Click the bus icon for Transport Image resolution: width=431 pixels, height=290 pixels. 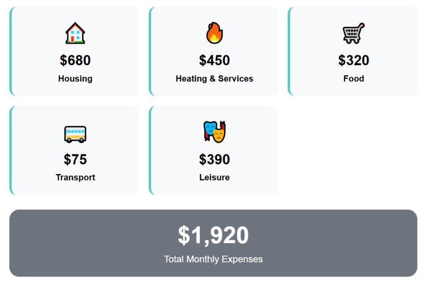tap(75, 134)
